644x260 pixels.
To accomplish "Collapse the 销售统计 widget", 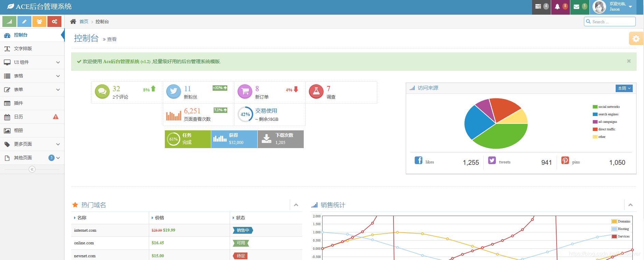I will click(x=630, y=205).
